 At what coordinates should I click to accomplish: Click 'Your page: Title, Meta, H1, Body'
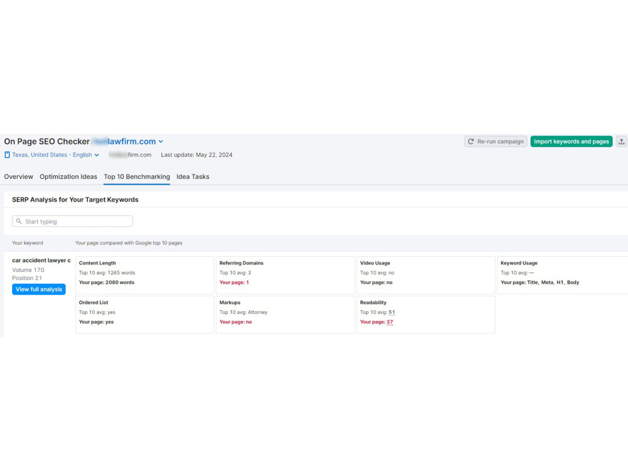click(x=539, y=283)
